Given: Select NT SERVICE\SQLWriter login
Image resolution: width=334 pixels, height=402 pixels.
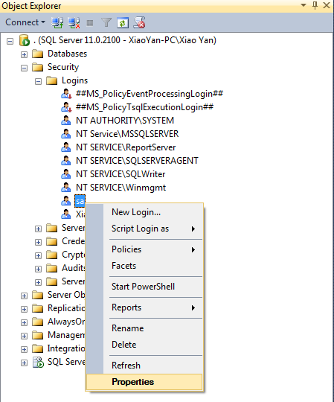Looking at the screenshot, I should click(121, 174).
